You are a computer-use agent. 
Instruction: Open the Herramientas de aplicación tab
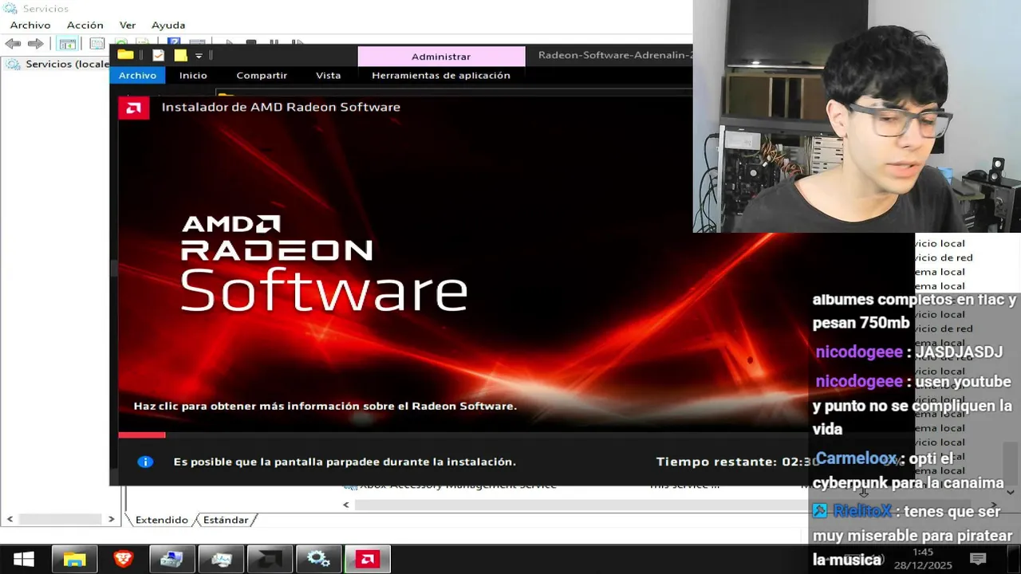tap(441, 75)
